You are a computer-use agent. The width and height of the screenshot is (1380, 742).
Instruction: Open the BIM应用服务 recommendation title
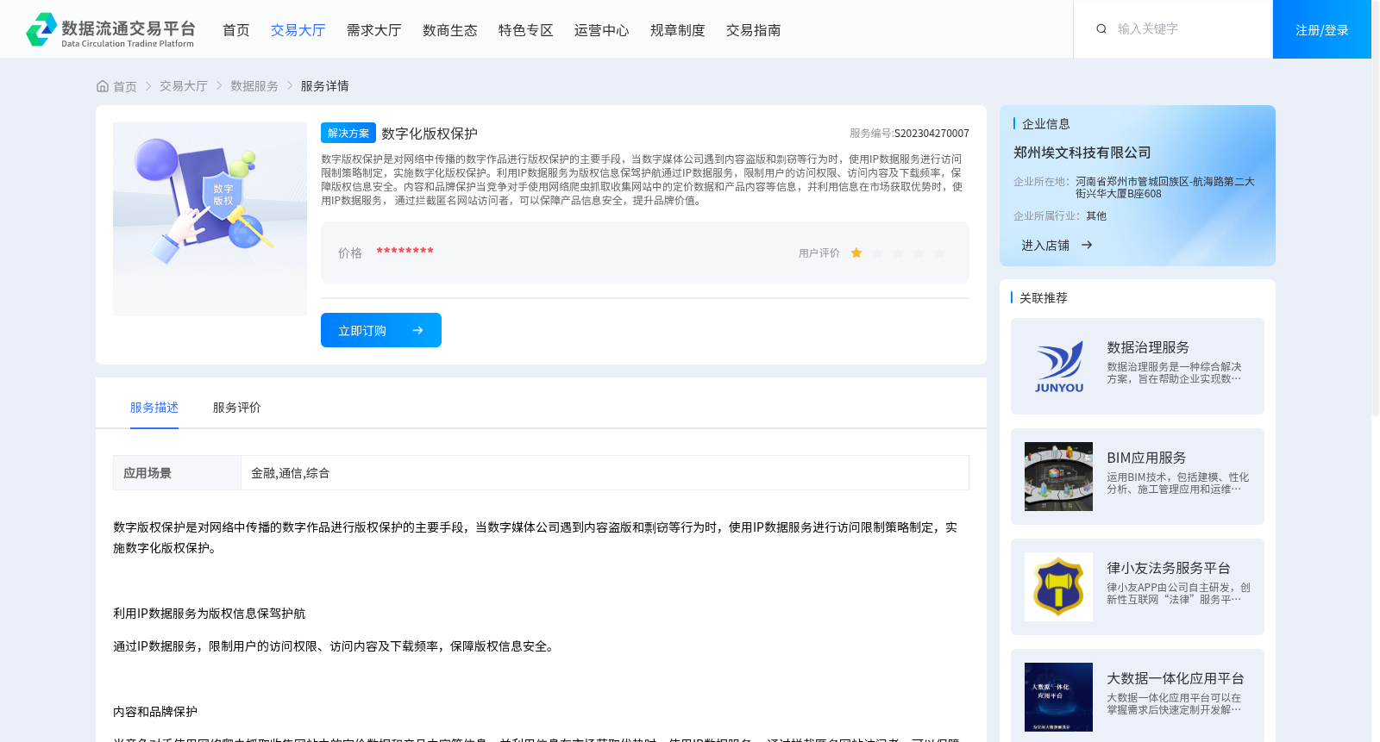1146,458
